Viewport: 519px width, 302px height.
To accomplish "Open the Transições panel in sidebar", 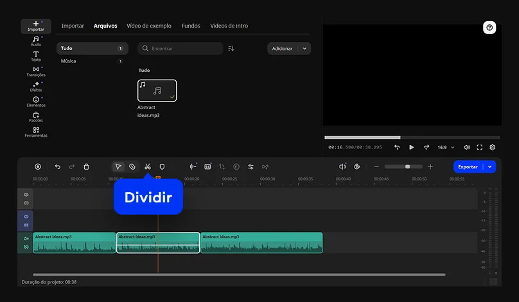I will (x=36, y=71).
